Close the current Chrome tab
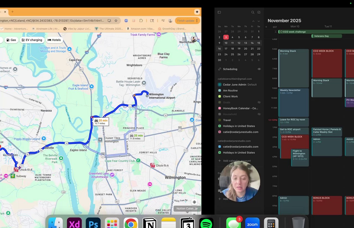Viewport: 354px width, 228px height. click(x=5, y=12)
